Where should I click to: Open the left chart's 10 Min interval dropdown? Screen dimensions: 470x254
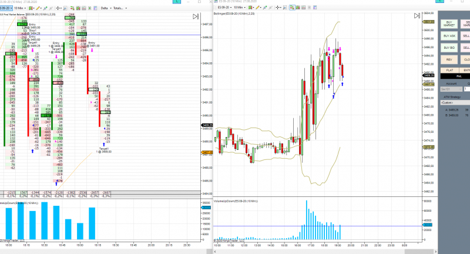pyautogui.click(x=20, y=8)
